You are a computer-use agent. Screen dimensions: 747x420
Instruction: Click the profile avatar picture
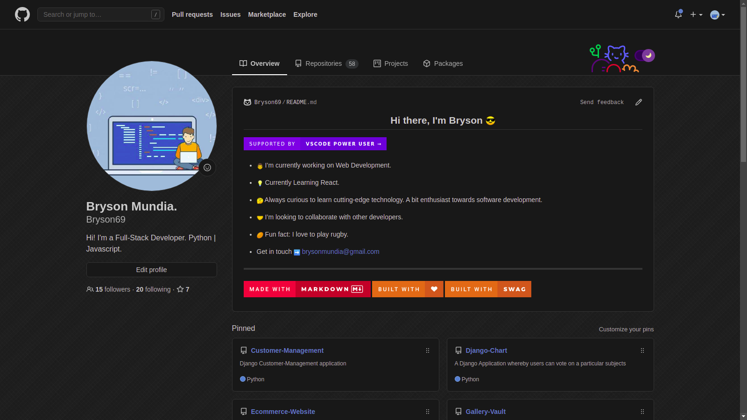[152, 126]
